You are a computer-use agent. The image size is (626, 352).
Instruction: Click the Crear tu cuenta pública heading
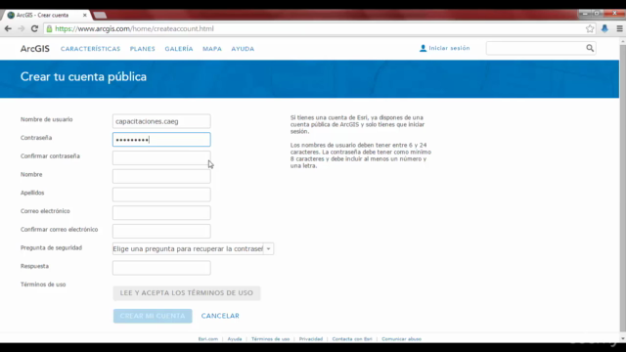(83, 76)
